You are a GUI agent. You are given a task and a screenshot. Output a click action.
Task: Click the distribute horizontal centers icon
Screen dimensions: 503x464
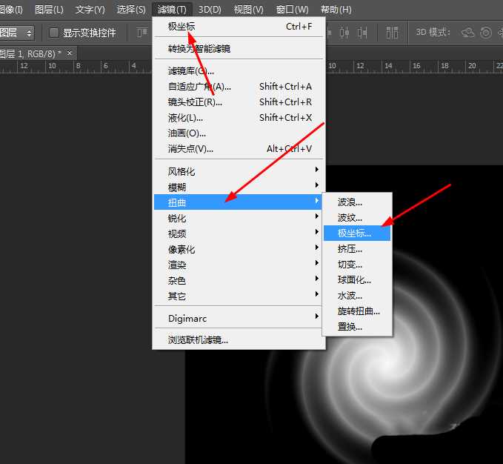pos(344,33)
